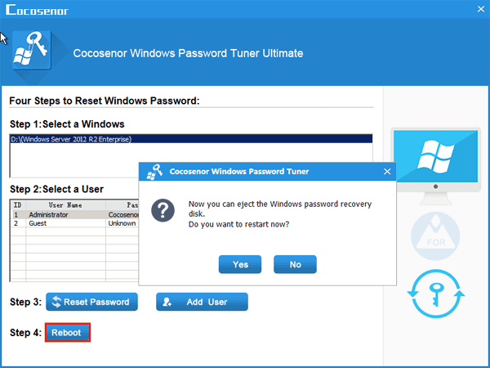This screenshot has width=490, height=368.
Task: Click the person-plus icon on Add User
Action: click(167, 302)
